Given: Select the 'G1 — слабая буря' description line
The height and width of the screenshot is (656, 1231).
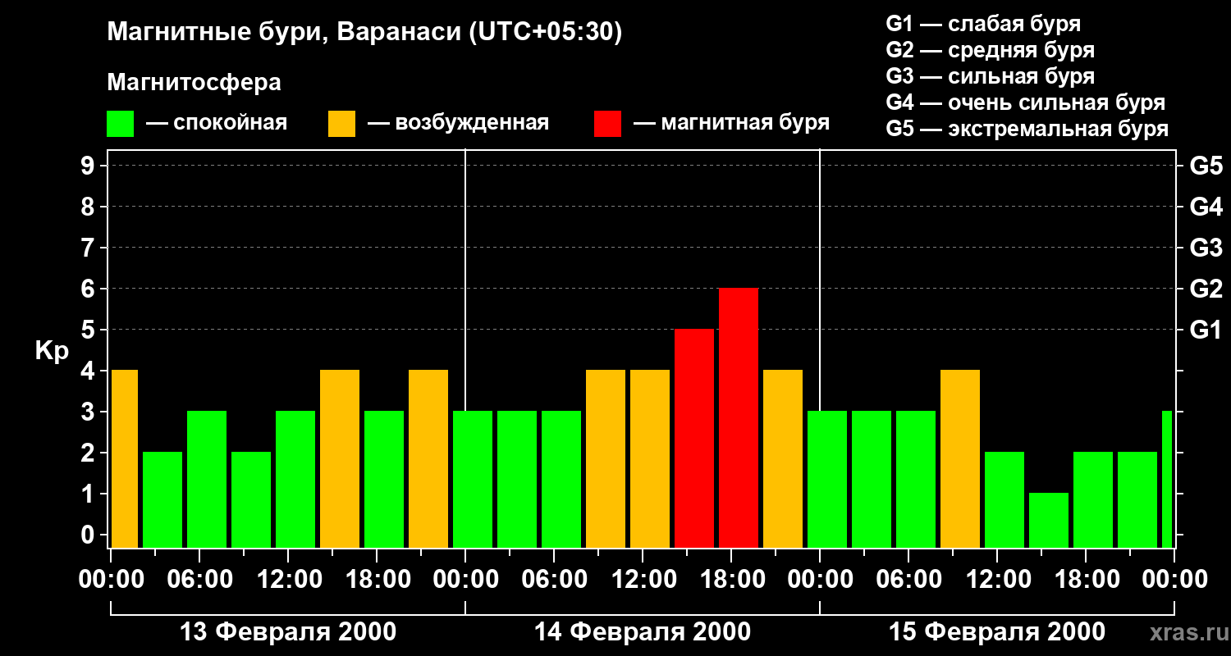Looking at the screenshot, I should pos(983,24).
